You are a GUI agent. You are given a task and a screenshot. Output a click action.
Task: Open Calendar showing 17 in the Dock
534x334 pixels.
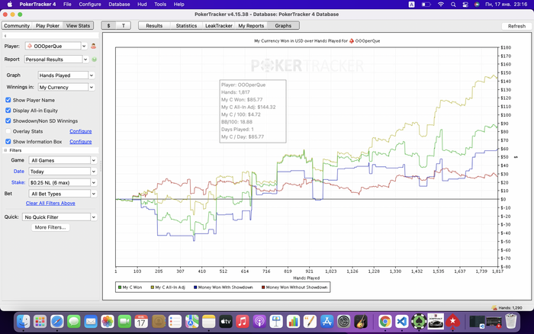[141, 321]
